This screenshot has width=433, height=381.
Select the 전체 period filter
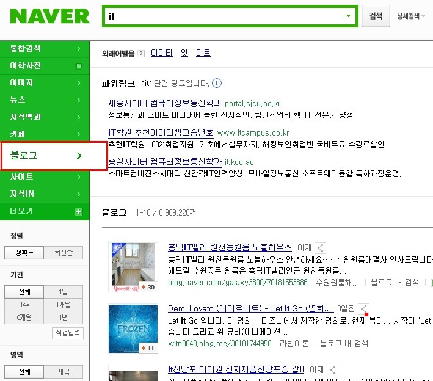pos(24,292)
